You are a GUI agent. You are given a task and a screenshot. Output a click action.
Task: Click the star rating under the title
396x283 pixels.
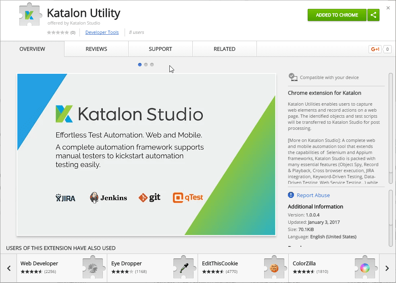click(x=58, y=32)
